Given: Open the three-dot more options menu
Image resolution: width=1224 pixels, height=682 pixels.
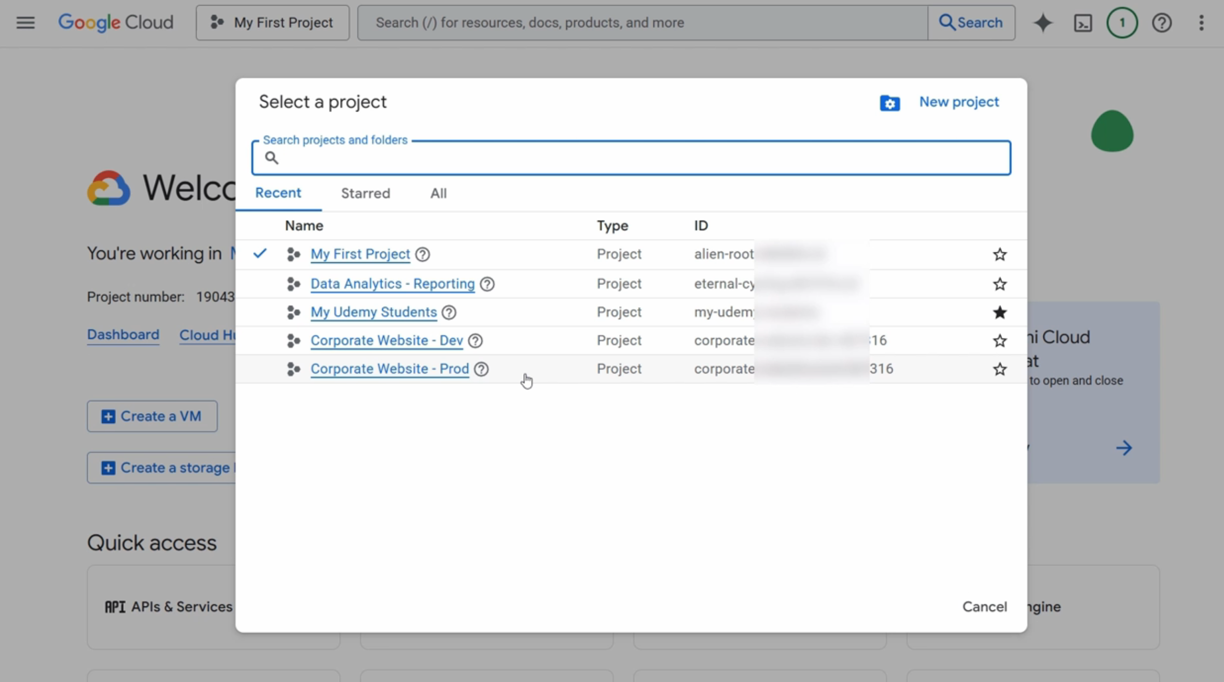Looking at the screenshot, I should pyautogui.click(x=1201, y=23).
